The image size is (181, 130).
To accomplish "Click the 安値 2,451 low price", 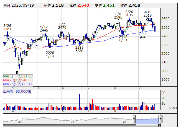I will (x=105, y=6).
